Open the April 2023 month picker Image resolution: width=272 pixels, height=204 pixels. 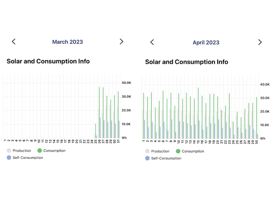206,43
